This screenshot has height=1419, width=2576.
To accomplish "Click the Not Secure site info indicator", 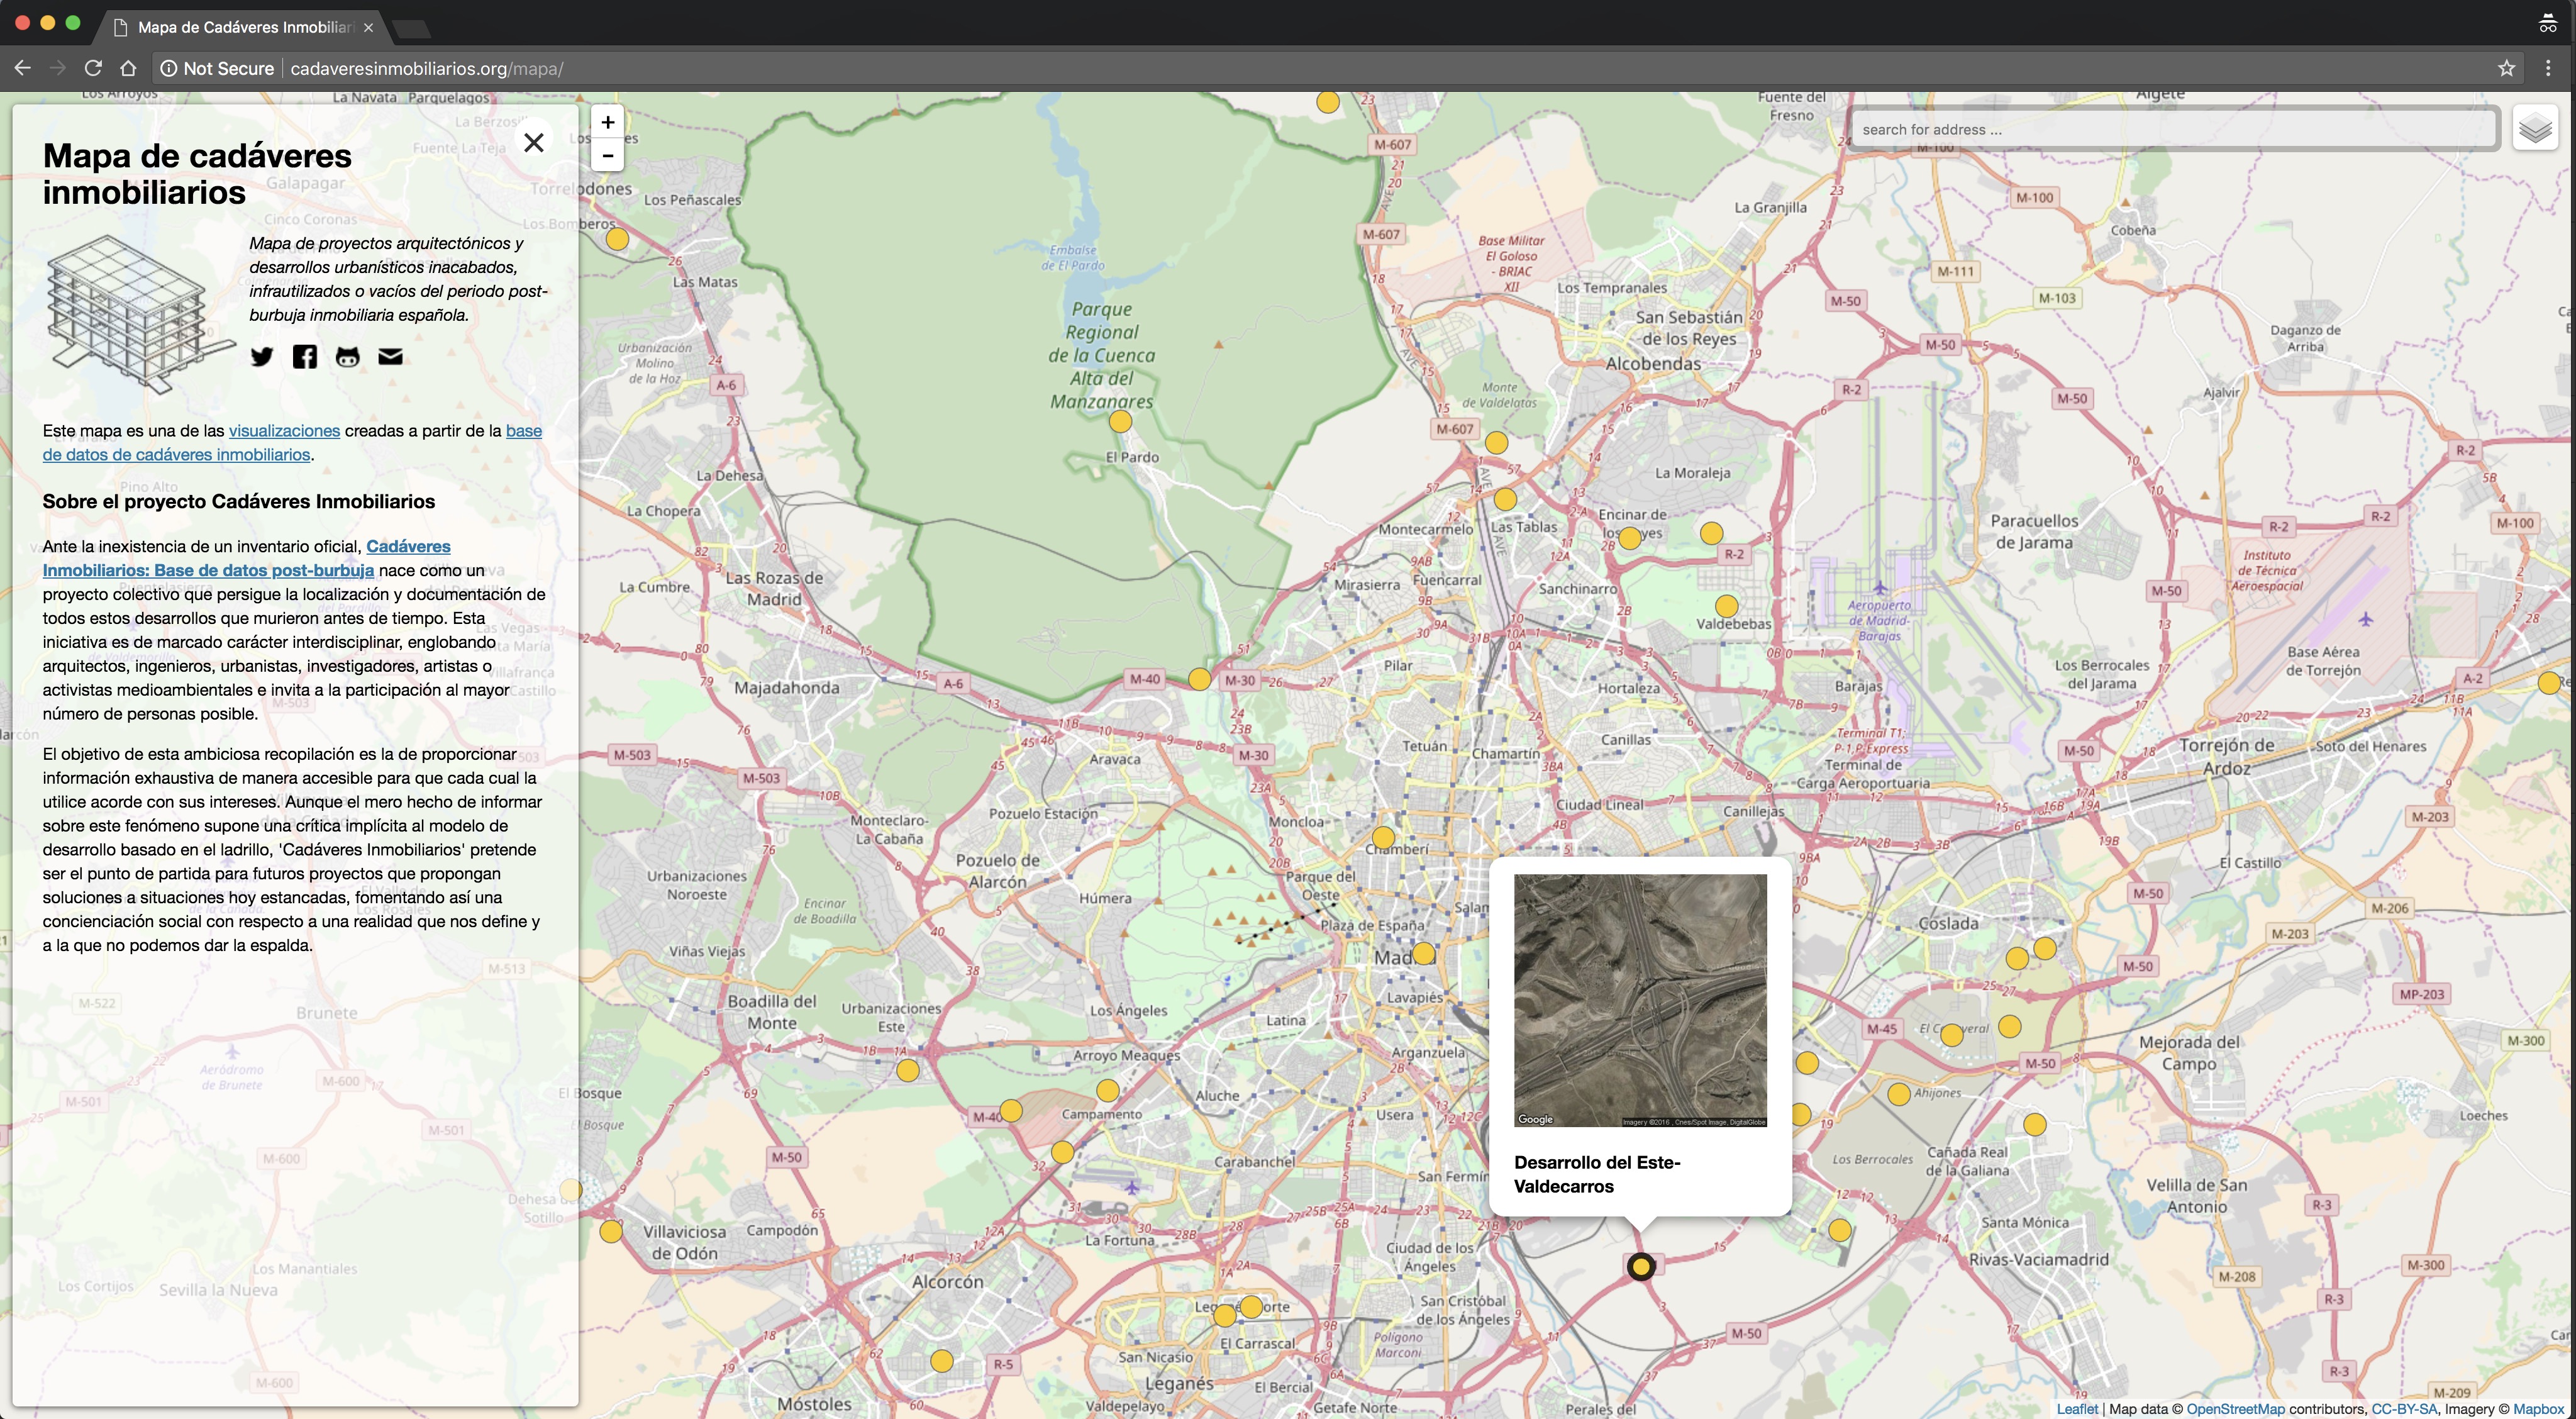I will click(x=217, y=68).
